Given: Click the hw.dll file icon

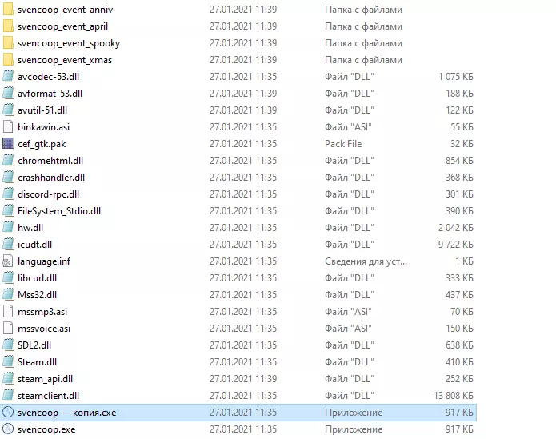Looking at the screenshot, I should [8, 227].
